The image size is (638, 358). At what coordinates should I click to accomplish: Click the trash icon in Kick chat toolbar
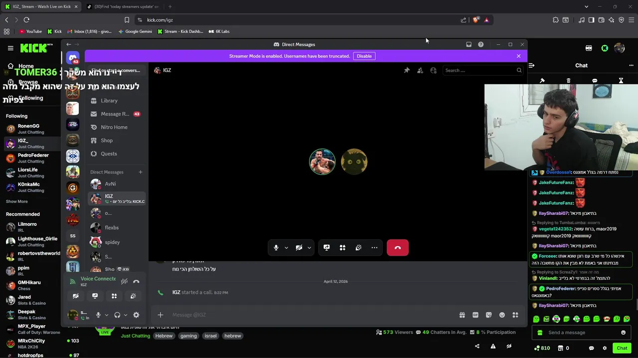tap(569, 81)
